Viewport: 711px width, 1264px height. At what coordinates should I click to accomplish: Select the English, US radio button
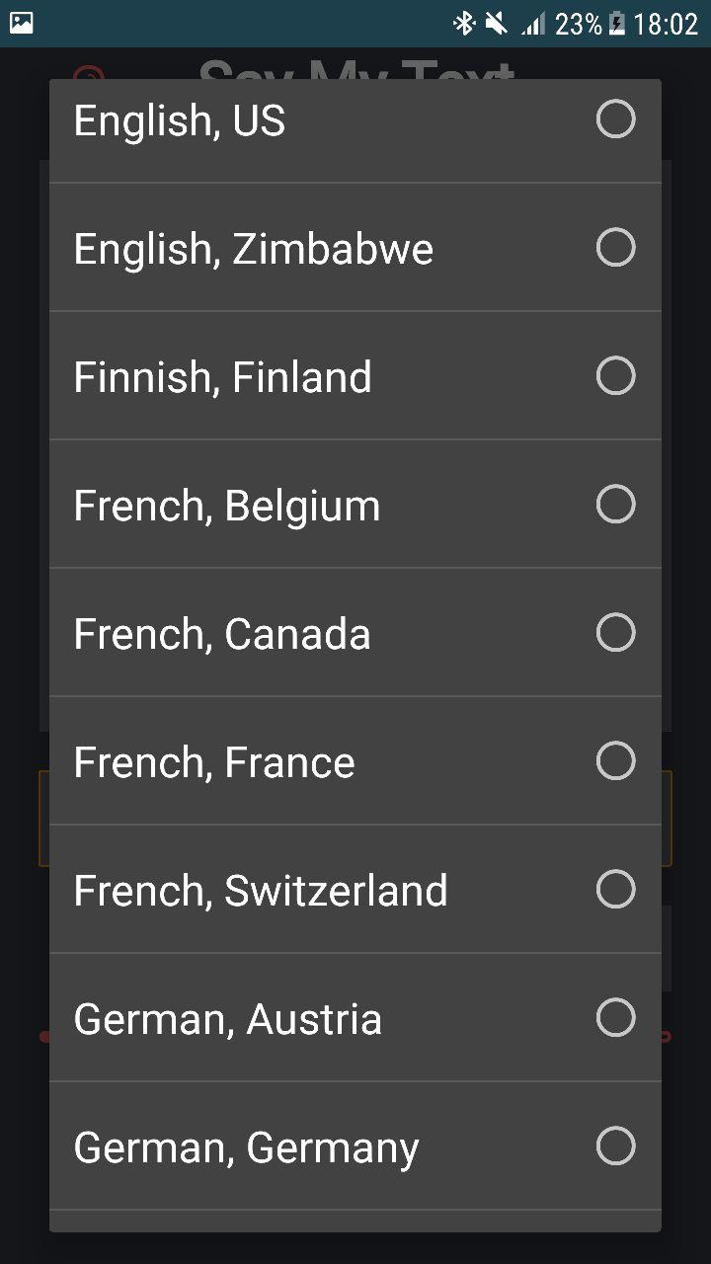pyautogui.click(x=615, y=119)
